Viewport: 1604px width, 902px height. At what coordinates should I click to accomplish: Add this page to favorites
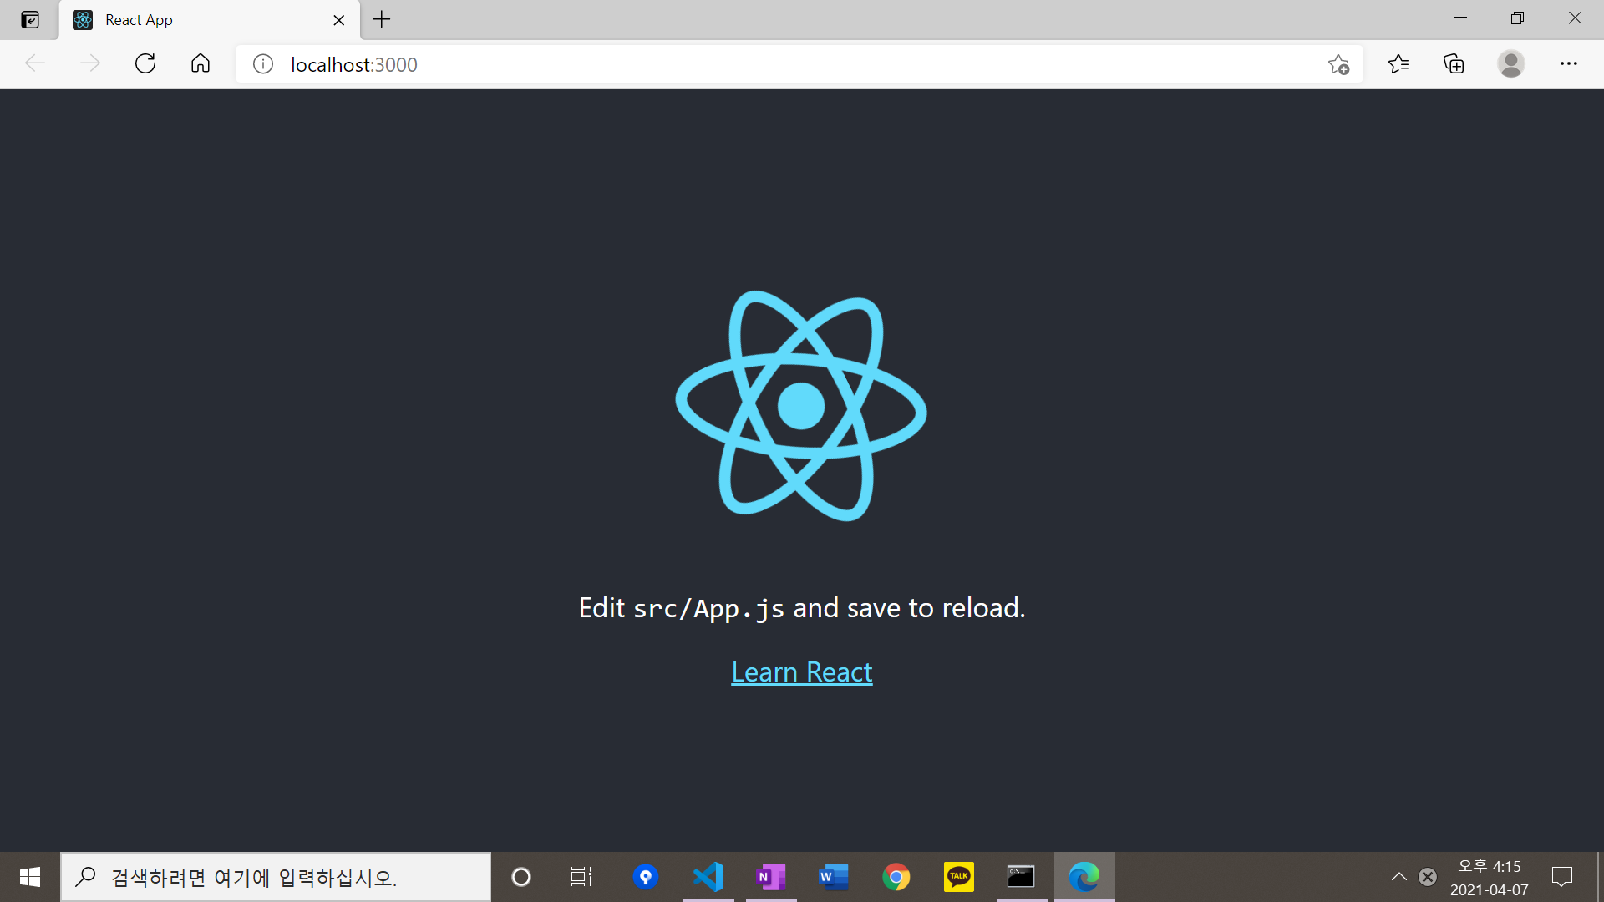click(1338, 64)
